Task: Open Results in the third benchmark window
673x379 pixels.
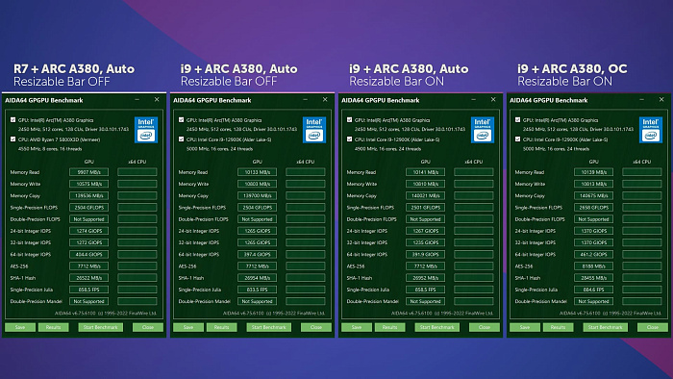Action: pyautogui.click(x=389, y=327)
